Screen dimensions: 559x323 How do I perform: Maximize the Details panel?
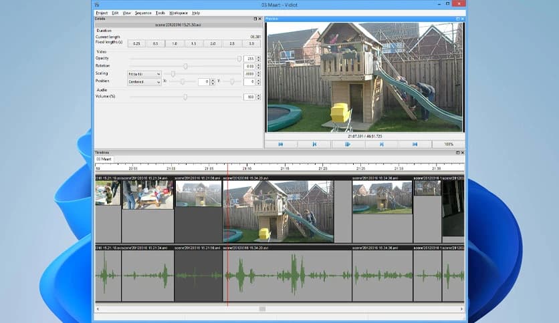255,19
